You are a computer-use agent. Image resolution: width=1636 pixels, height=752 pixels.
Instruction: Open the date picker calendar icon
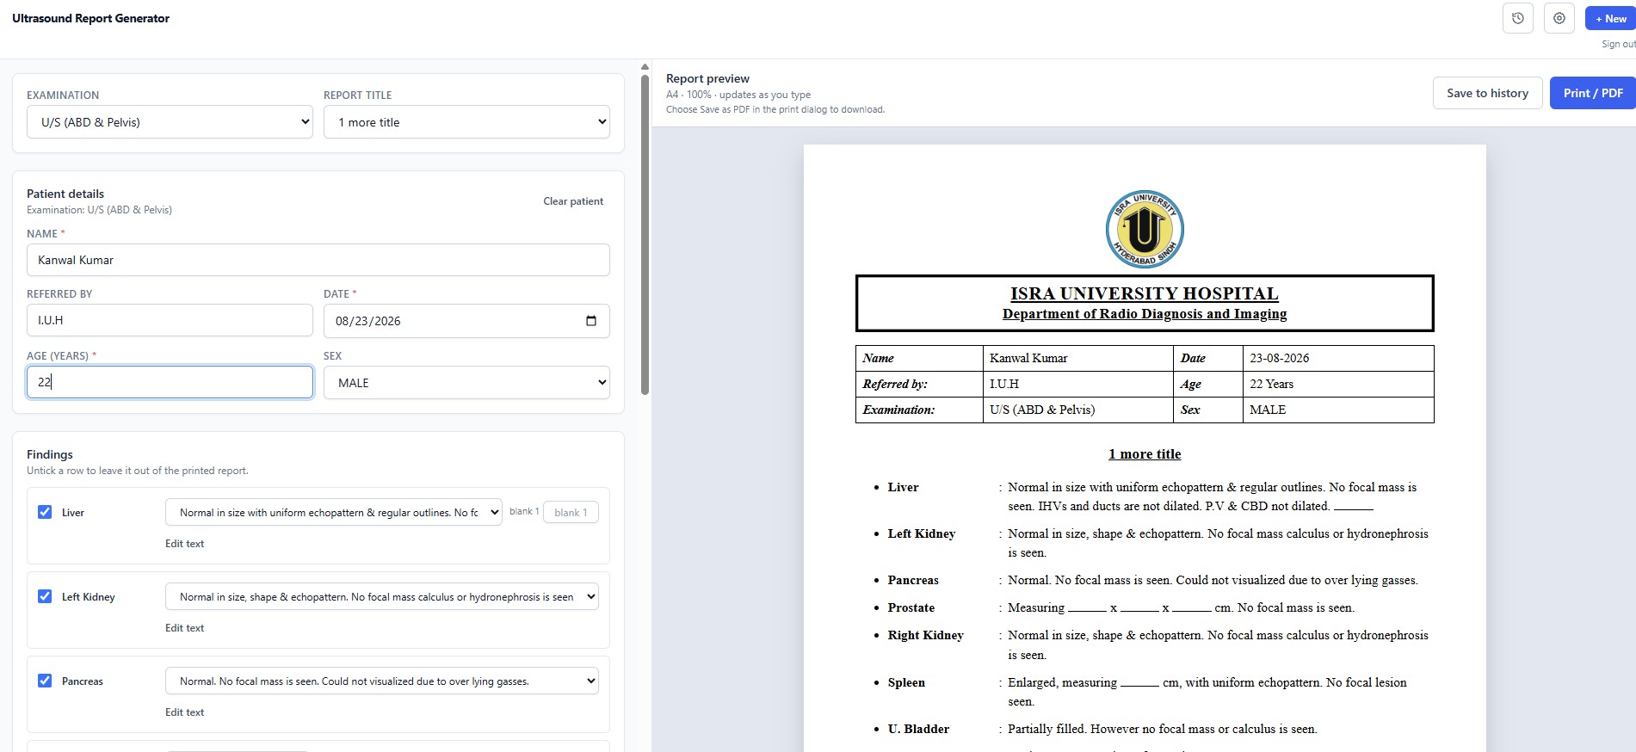tap(591, 321)
